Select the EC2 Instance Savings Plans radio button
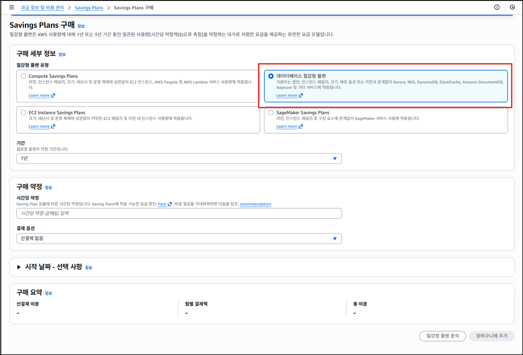 tap(23, 113)
